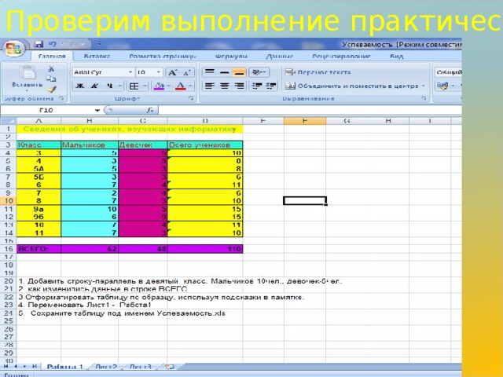Click inside the formula bar

coord(310,110)
